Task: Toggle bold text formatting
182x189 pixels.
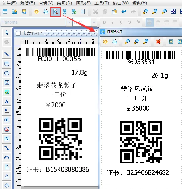Action: (104, 22)
